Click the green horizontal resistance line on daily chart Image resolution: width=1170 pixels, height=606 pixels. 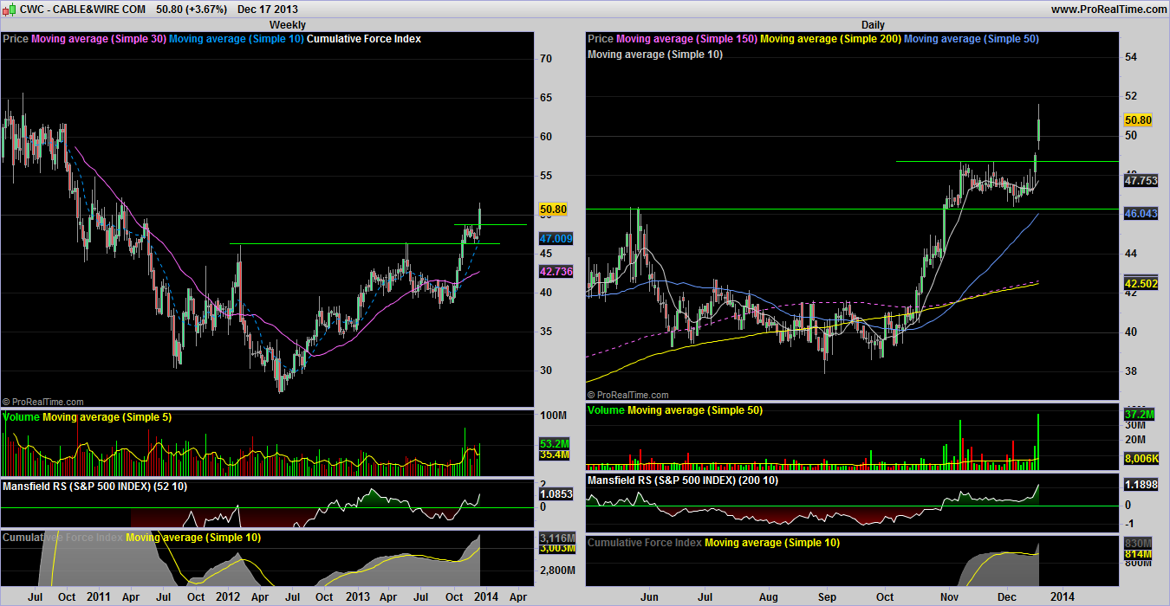point(953,161)
